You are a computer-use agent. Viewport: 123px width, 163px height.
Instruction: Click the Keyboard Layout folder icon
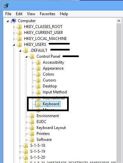coord(32,128)
